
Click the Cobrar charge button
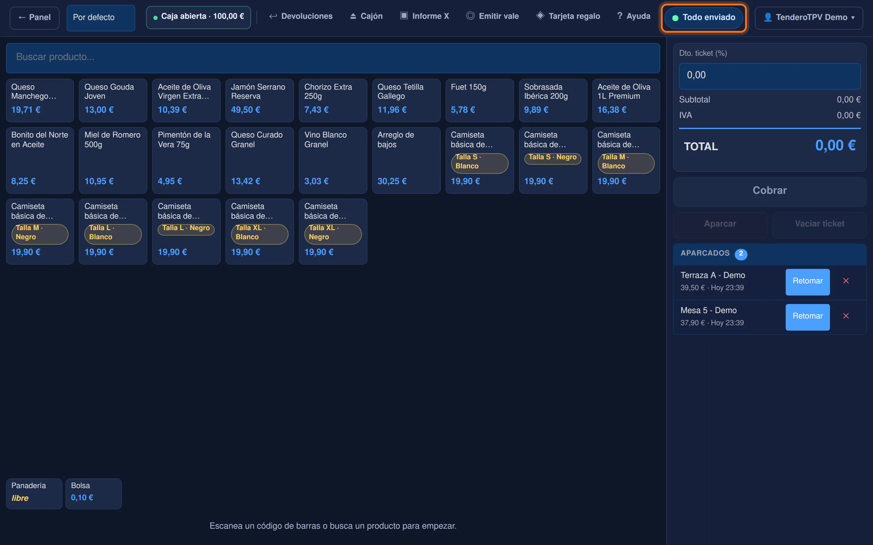click(769, 191)
